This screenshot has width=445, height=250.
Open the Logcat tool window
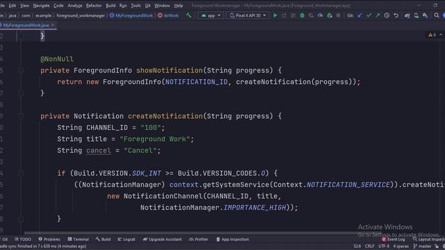(x=127, y=239)
